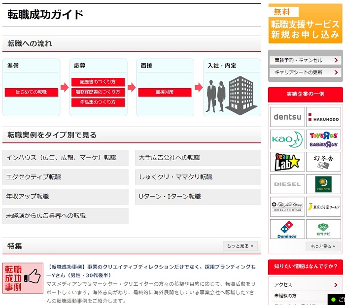This screenshot has width=345, height=305.
Task: Click the 転職成功事例 thumbnail image
Action: click(23, 278)
